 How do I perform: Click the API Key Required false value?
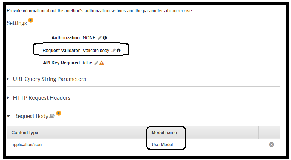click(x=87, y=63)
